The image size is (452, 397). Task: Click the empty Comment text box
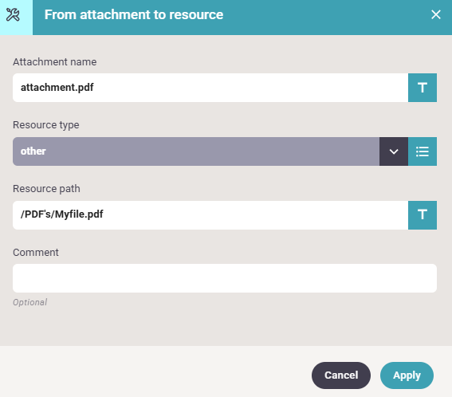(225, 278)
